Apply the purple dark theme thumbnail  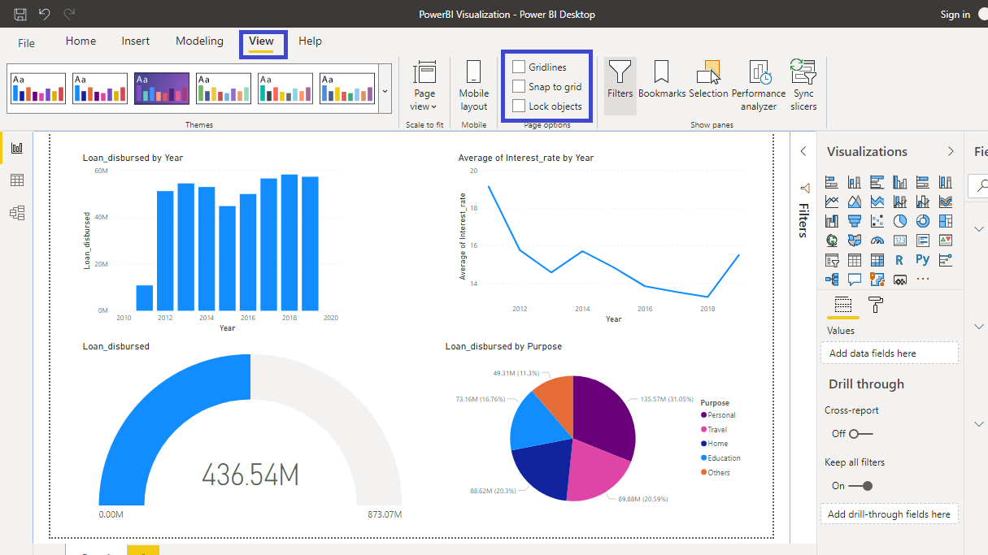pos(162,89)
